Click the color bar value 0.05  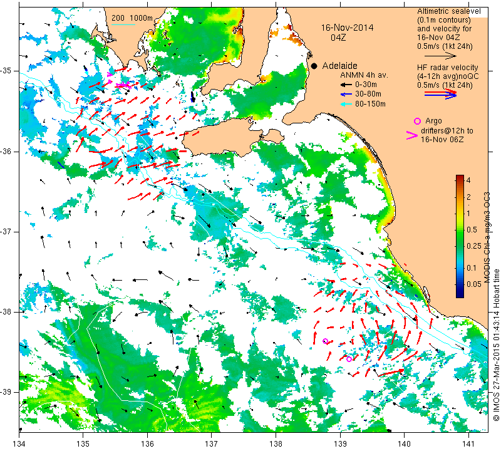coord(473,284)
